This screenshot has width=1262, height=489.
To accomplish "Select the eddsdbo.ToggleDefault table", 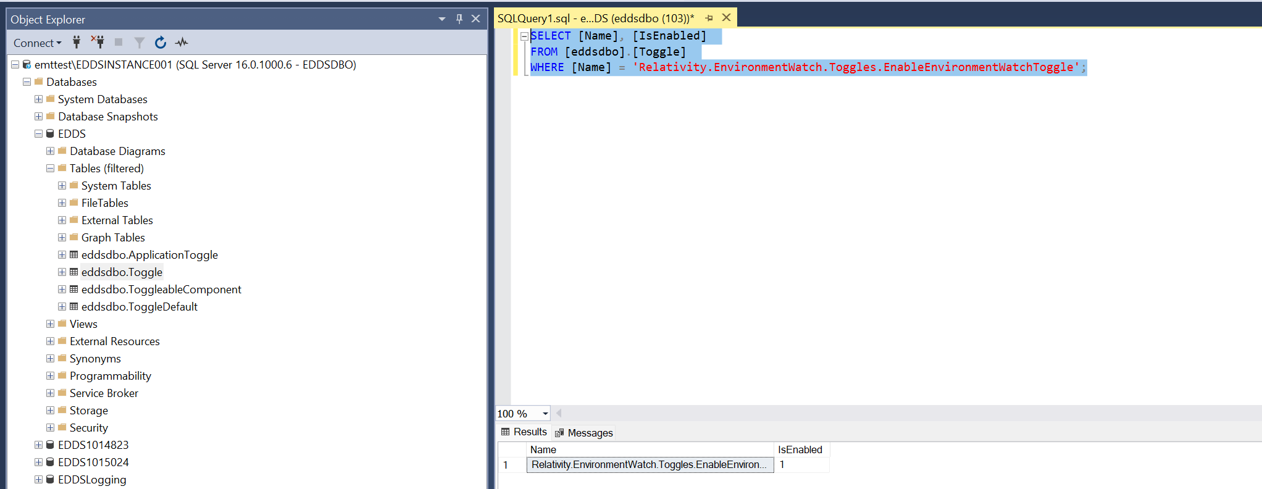I will click(139, 307).
